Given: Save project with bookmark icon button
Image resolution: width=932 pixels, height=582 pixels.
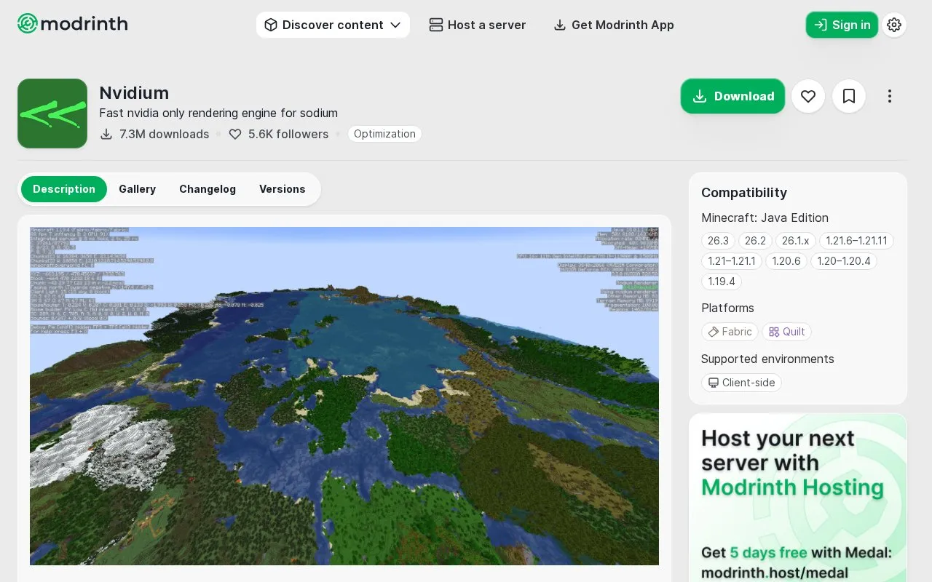Looking at the screenshot, I should pos(849,96).
